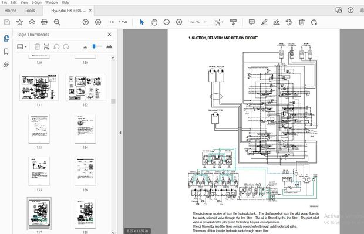
Task: Open the Window menu
Action: pyautogui.click(x=51, y=2)
